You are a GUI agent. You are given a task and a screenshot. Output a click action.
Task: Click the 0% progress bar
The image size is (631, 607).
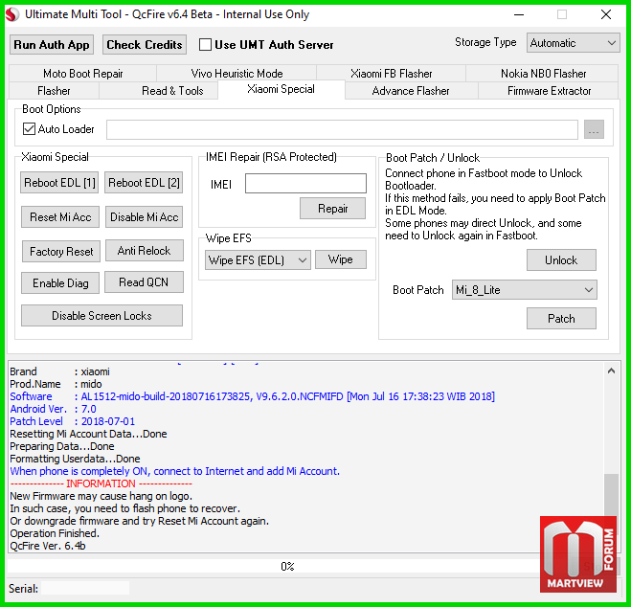(x=288, y=567)
